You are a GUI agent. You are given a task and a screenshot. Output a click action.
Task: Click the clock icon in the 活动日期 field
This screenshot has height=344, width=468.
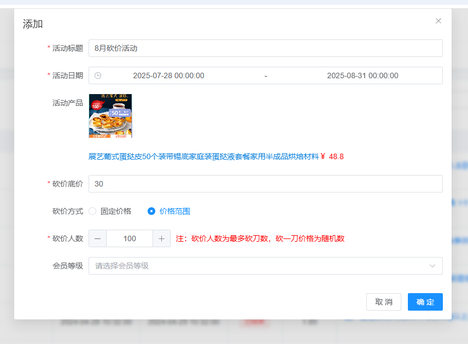click(98, 75)
